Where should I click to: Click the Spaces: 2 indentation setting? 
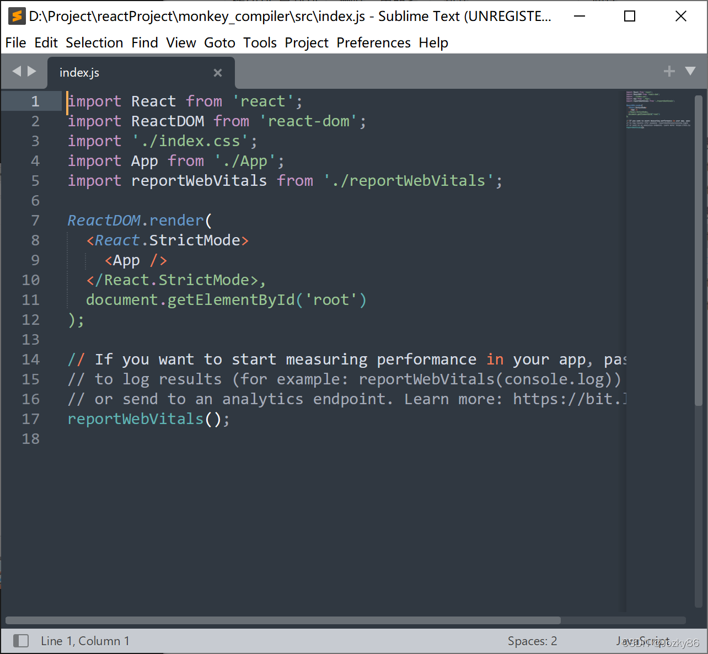[x=532, y=641]
